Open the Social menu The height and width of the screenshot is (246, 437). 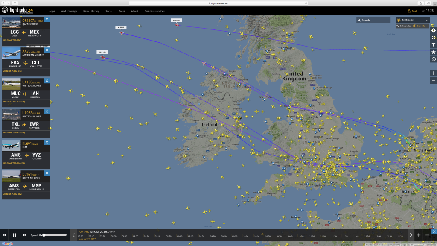[x=109, y=11]
